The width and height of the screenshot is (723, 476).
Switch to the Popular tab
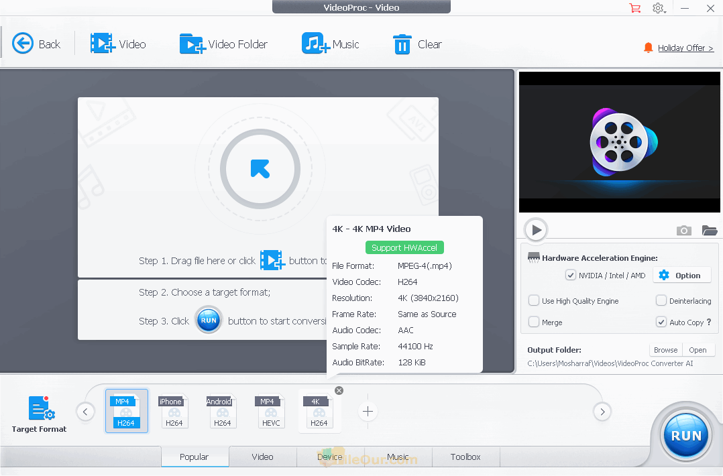click(194, 457)
